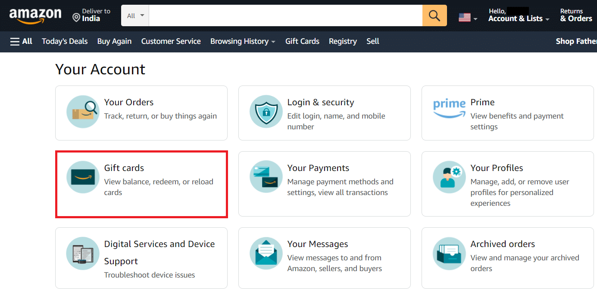The width and height of the screenshot is (597, 290).
Task: Click 'Track, return, or buy things again'
Action: coord(160,116)
